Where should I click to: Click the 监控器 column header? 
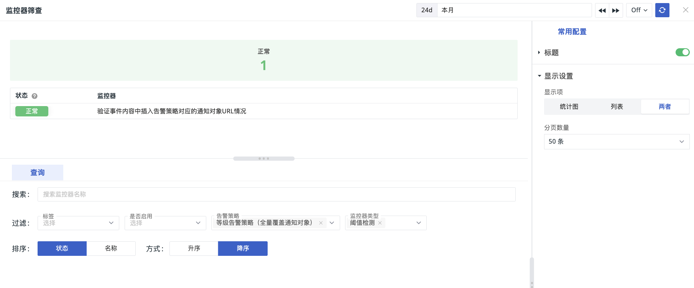(x=107, y=96)
